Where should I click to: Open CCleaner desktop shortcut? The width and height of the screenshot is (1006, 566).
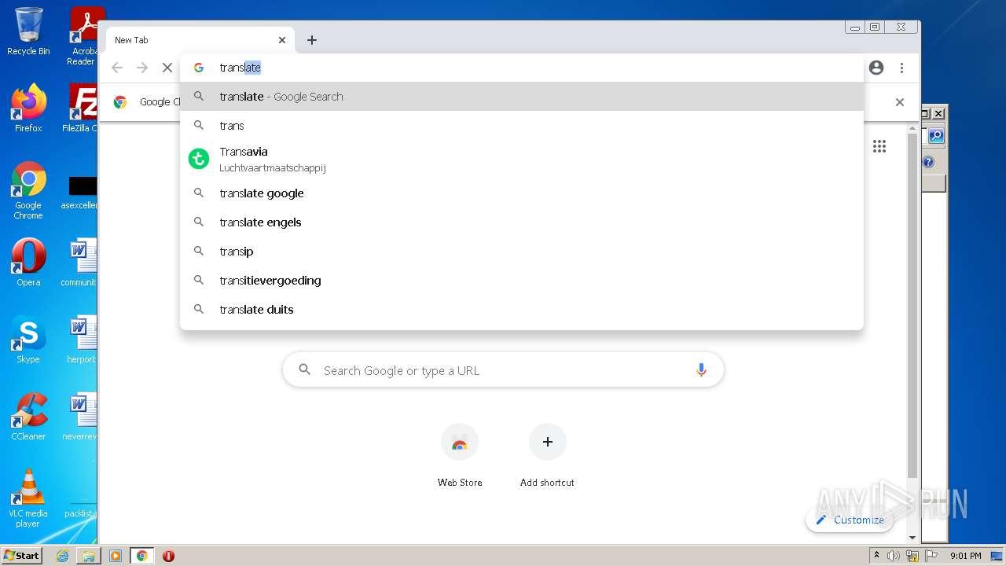(x=28, y=417)
